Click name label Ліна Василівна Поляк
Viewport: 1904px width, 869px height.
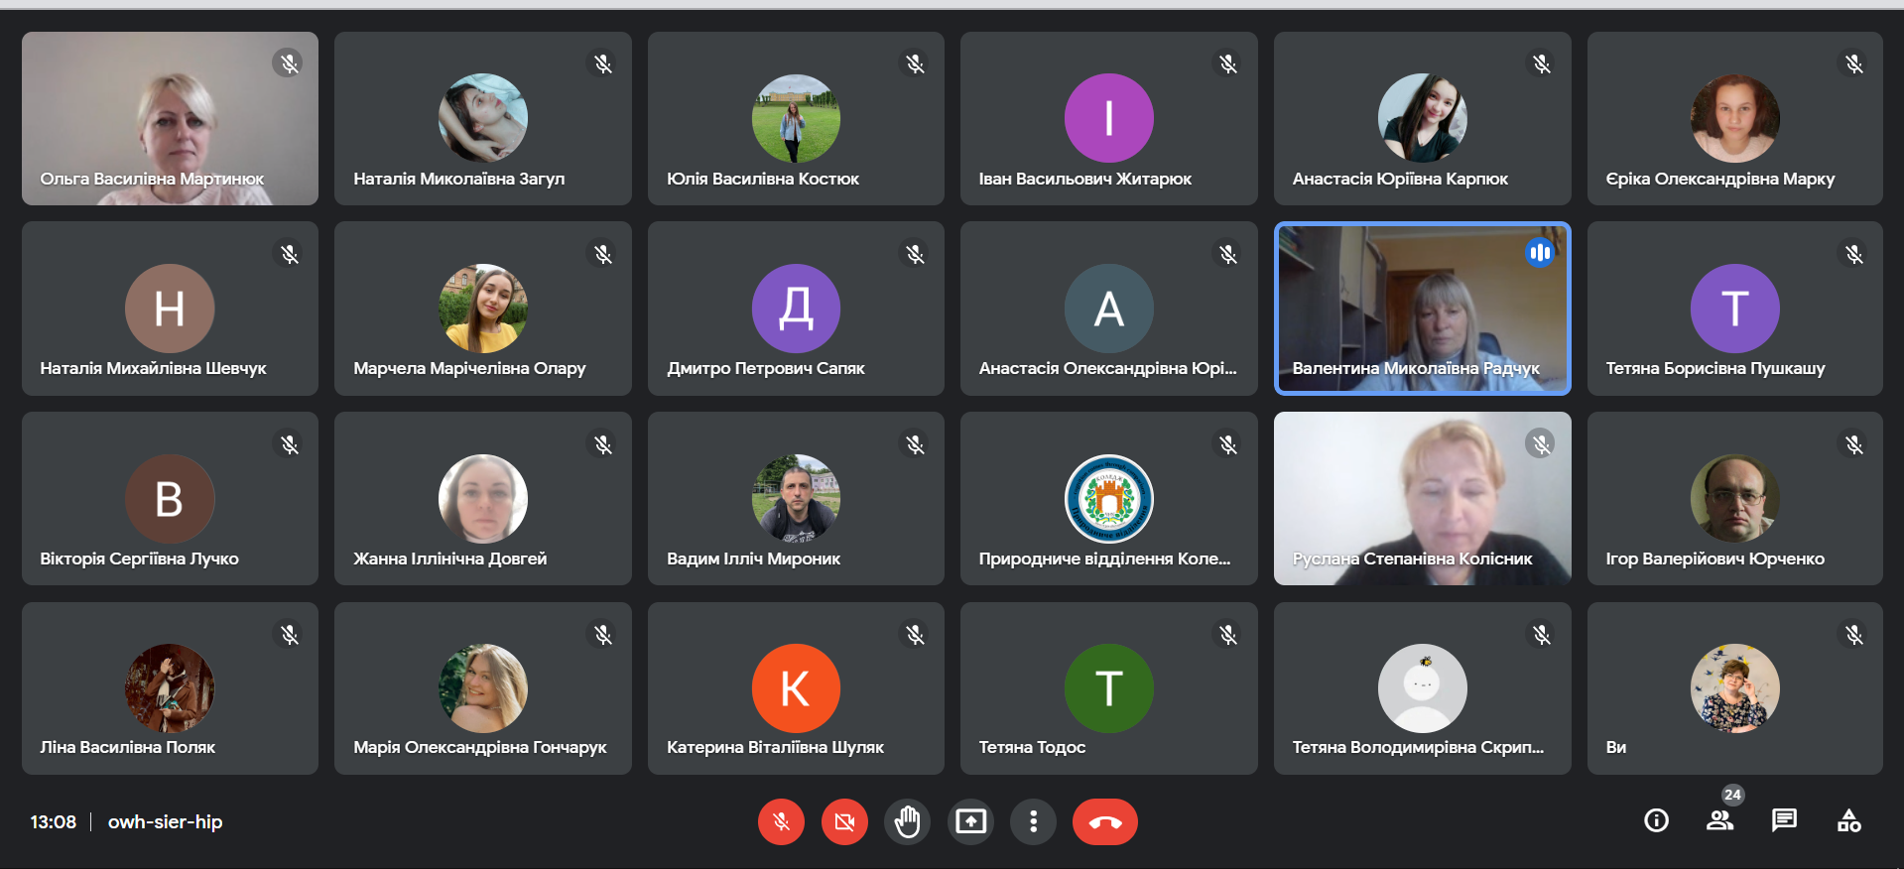click(127, 747)
